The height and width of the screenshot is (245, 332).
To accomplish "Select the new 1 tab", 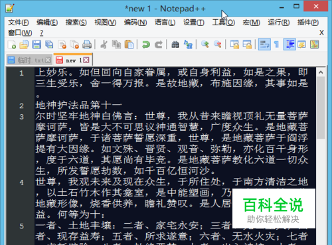I will point(73,60).
